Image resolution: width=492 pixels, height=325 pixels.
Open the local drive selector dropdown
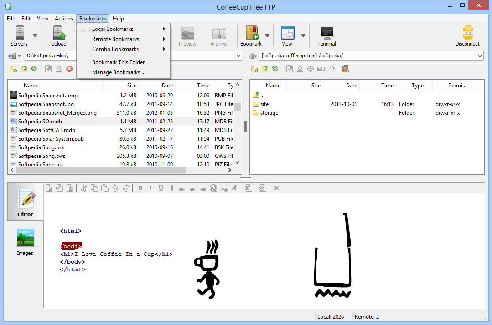(19, 56)
